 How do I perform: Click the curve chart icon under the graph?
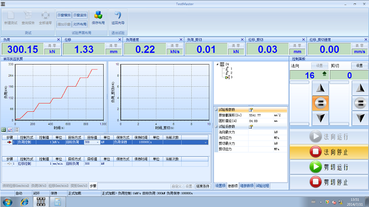pos(10,130)
